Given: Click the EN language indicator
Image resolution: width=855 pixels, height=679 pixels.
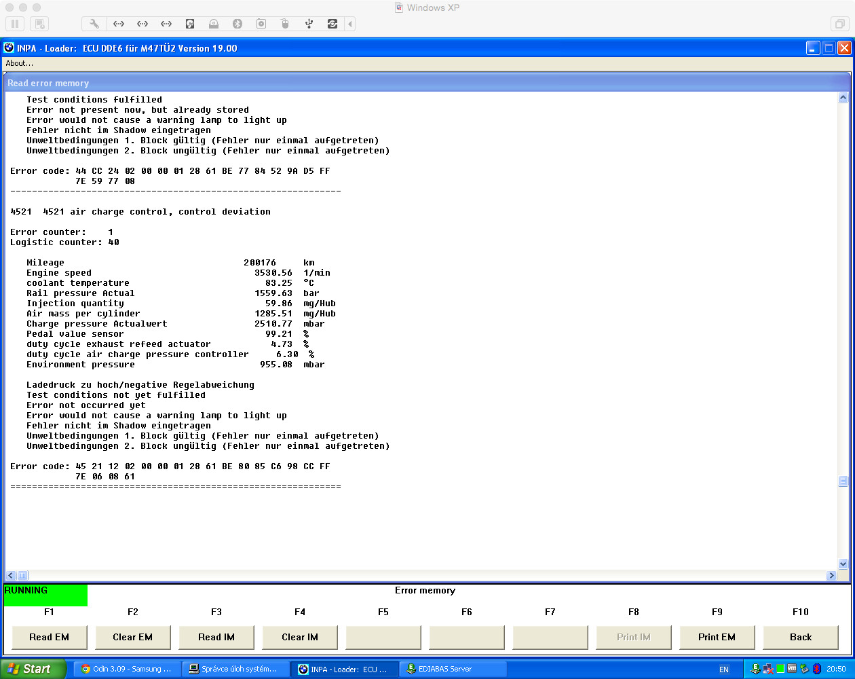Looking at the screenshot, I should click(x=724, y=669).
